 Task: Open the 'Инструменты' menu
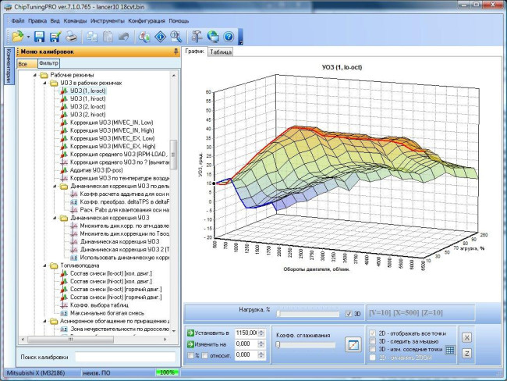pyautogui.click(x=108, y=21)
